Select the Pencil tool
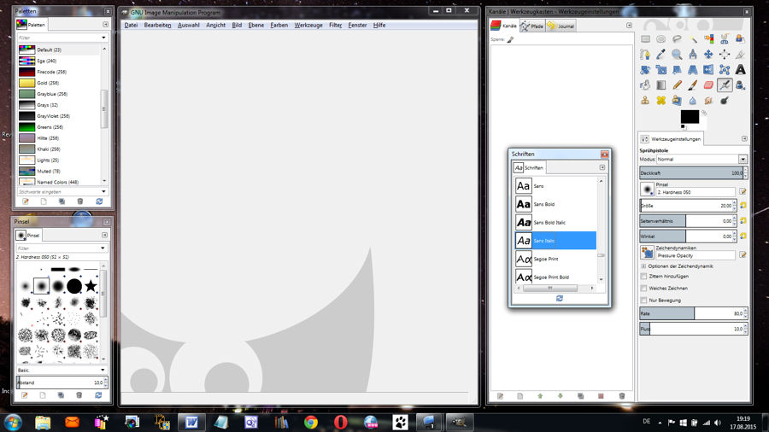This screenshot has width=769, height=432. pos(677,85)
